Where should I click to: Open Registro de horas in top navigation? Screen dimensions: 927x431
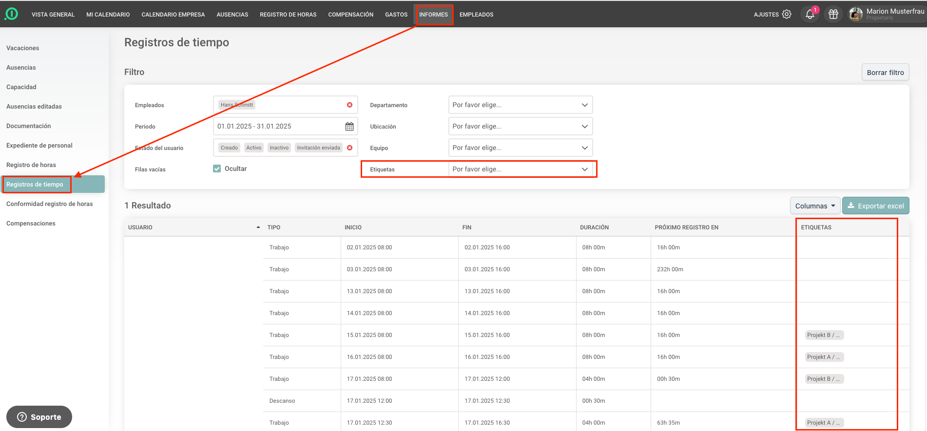[x=288, y=15]
